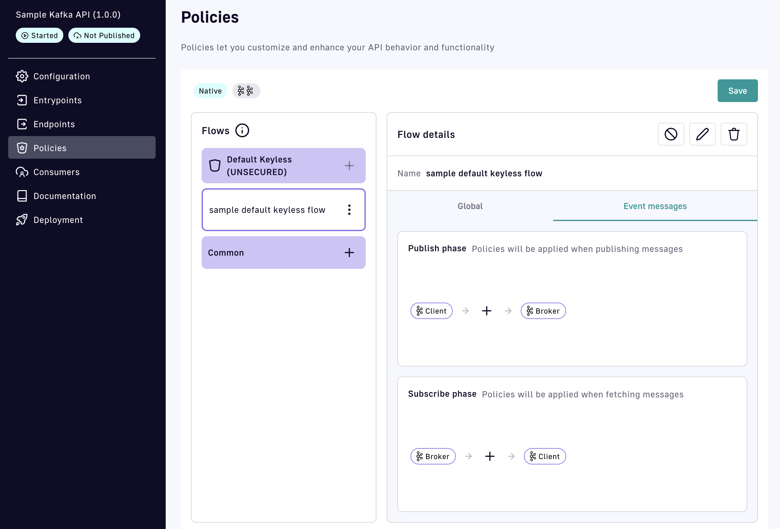This screenshot has width=780, height=529.
Task: Open three-dot menu for sample flow
Action: pyautogui.click(x=349, y=210)
